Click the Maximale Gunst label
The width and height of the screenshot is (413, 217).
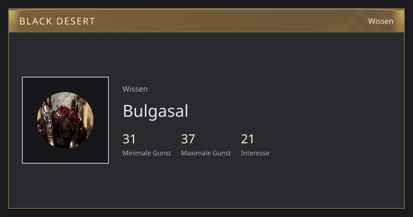[206, 153]
